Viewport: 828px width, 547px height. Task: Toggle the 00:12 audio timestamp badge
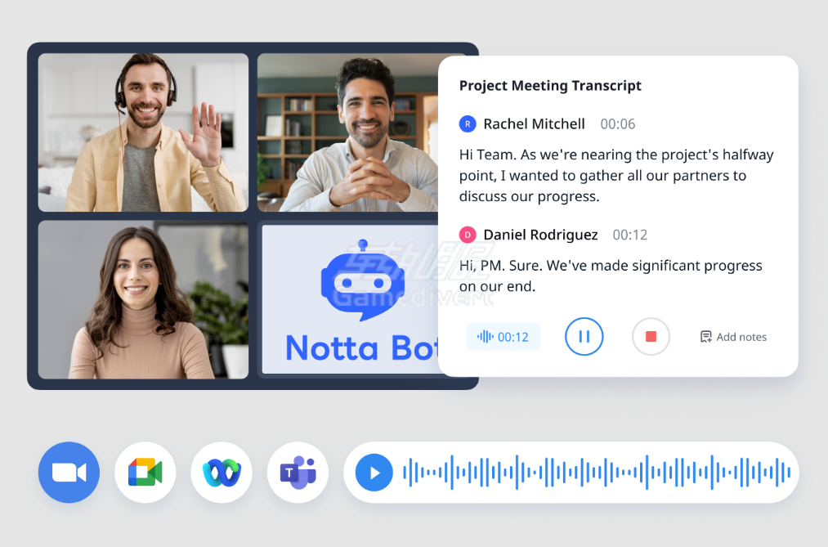[503, 336]
